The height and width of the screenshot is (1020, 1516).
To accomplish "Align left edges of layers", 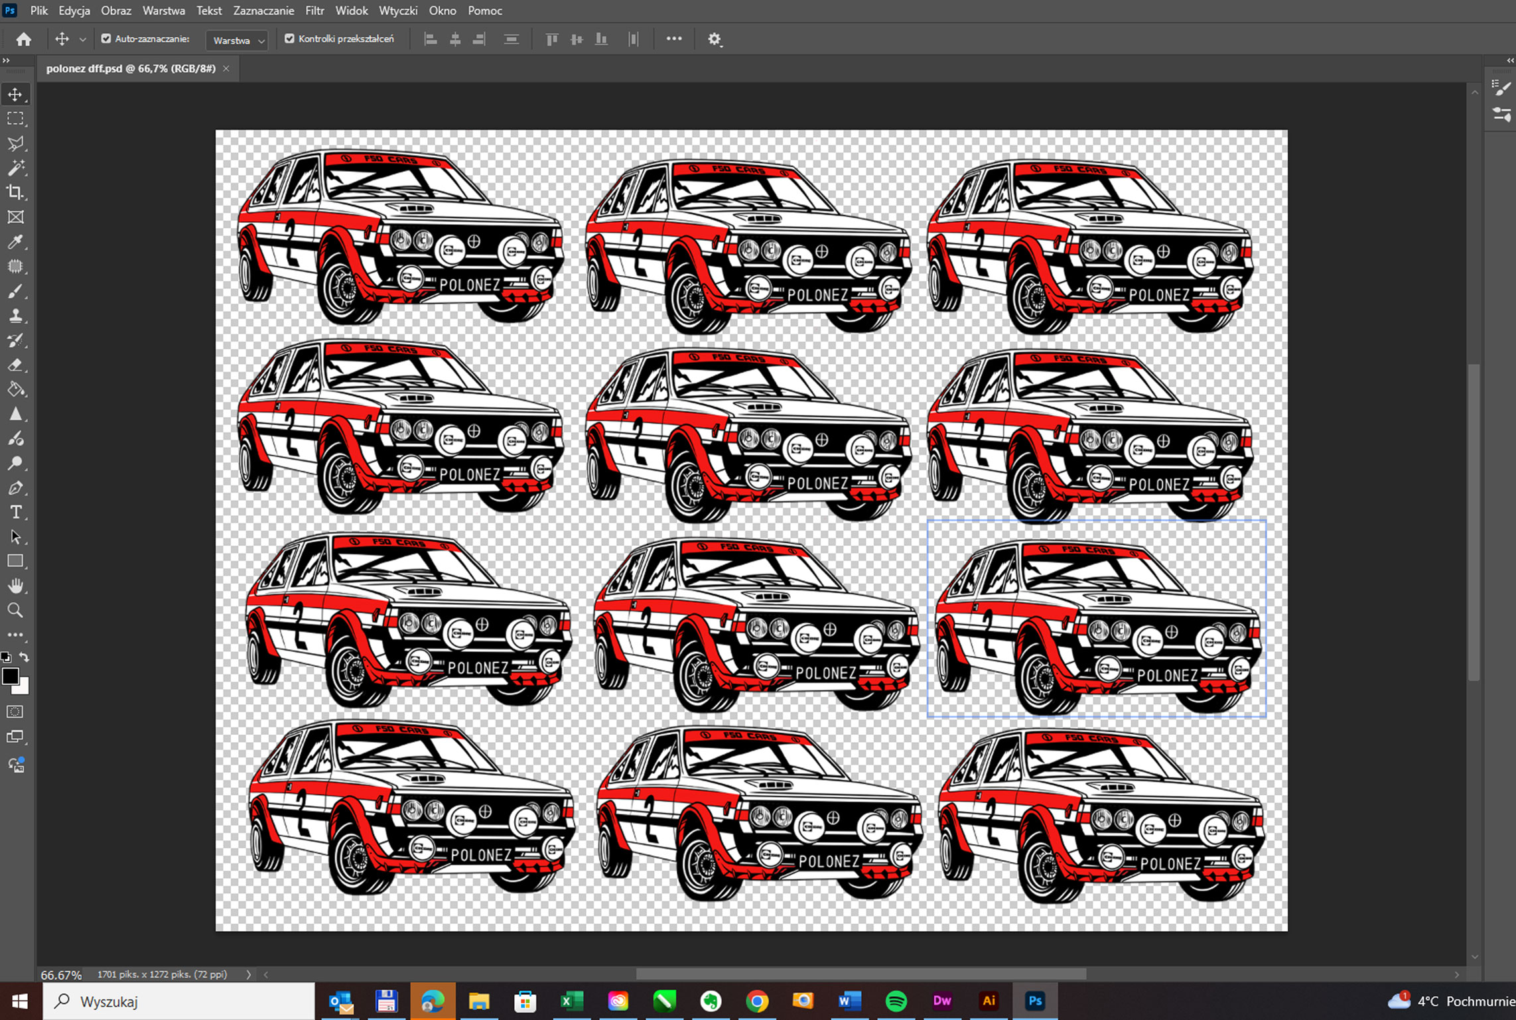I will point(431,39).
